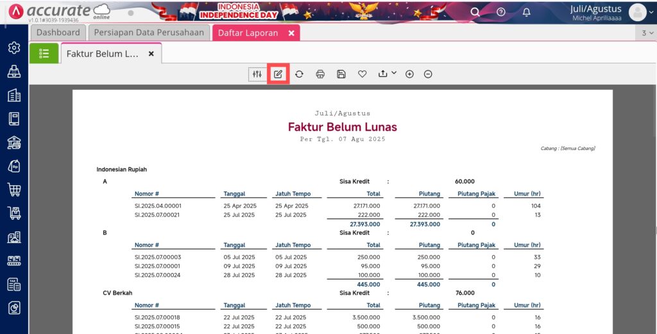Image resolution: width=657 pixels, height=334 pixels.
Task: Click the 60.000 Sisa Kredit value
Action: [x=465, y=181]
